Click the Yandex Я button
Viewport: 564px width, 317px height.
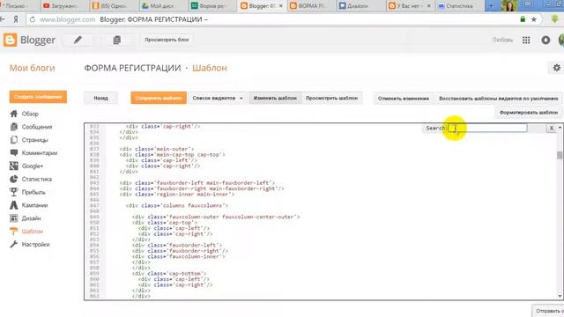16,19
